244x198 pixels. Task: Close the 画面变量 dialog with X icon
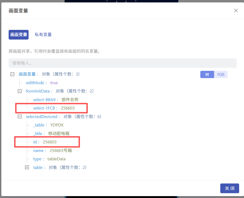236,10
